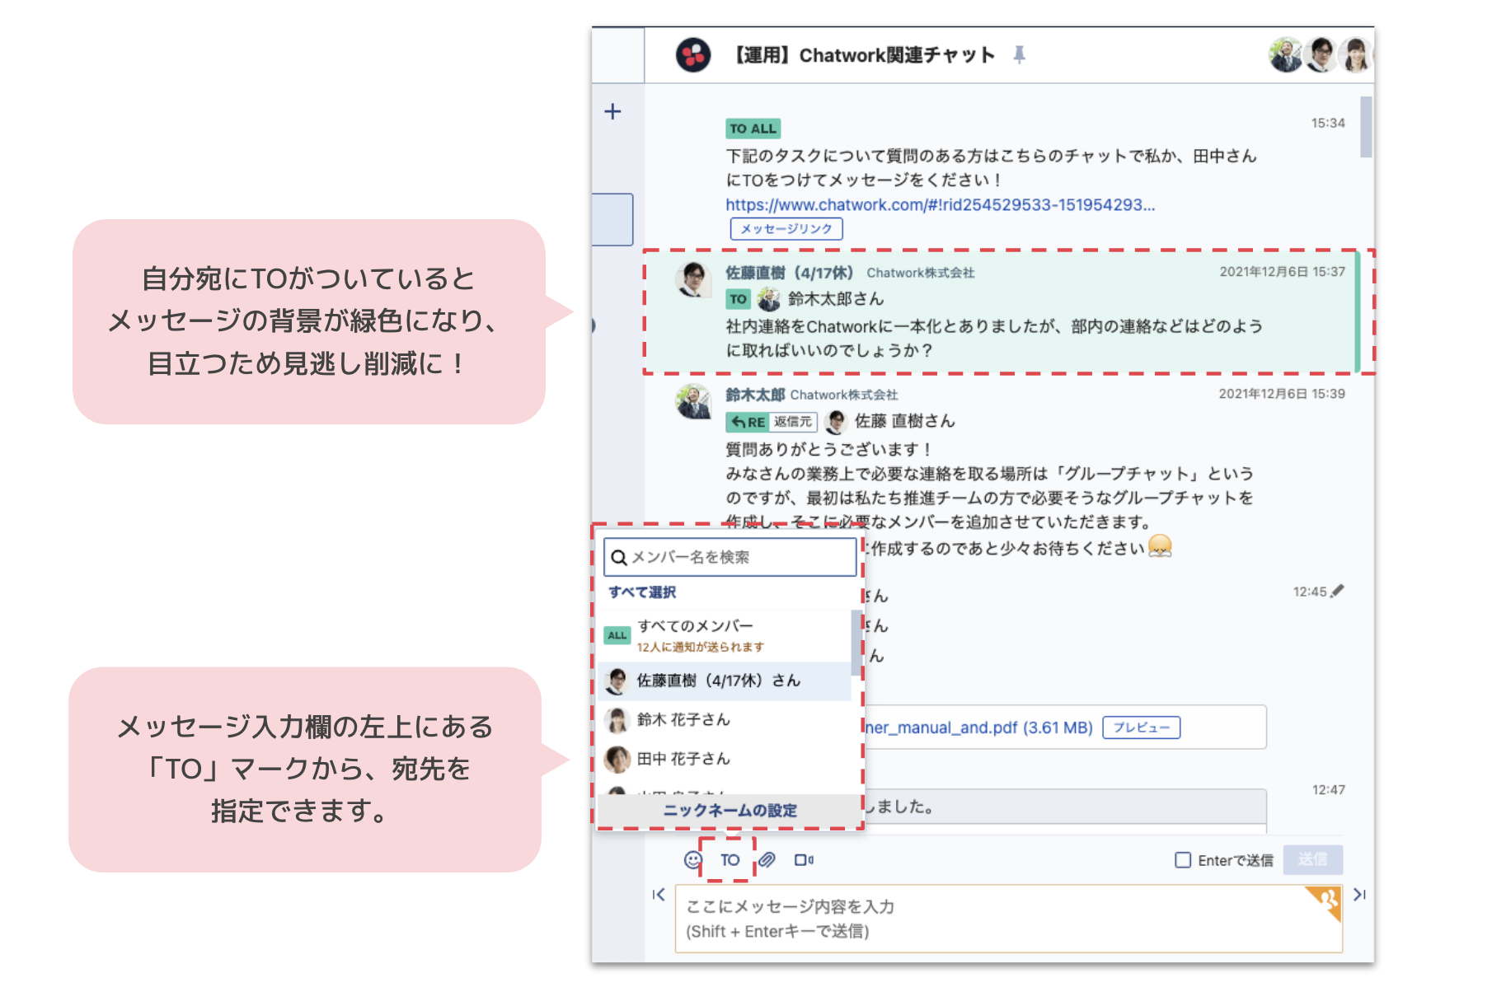Click the plus icon in left sidebar

(612, 111)
